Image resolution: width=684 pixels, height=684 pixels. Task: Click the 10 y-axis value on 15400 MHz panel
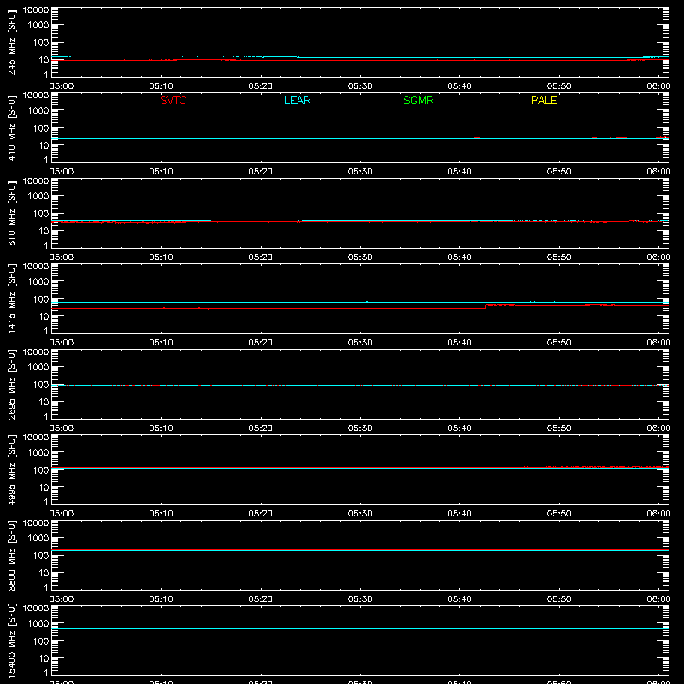pyautogui.click(x=44, y=658)
